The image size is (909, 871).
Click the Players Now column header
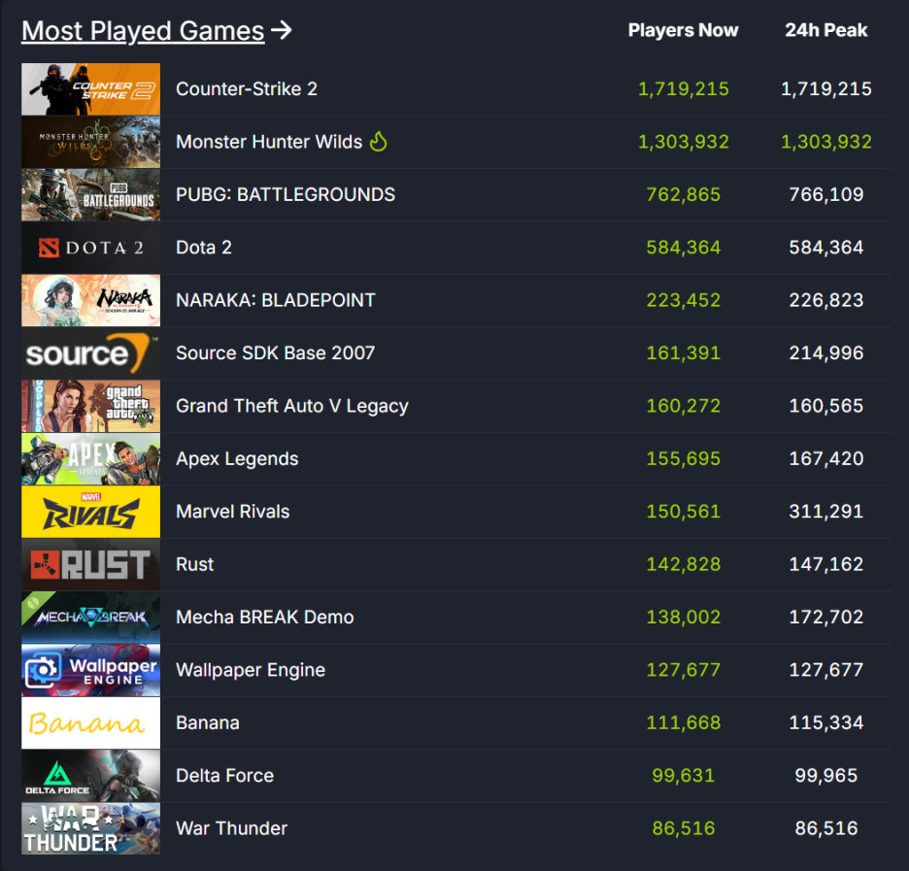click(x=683, y=30)
